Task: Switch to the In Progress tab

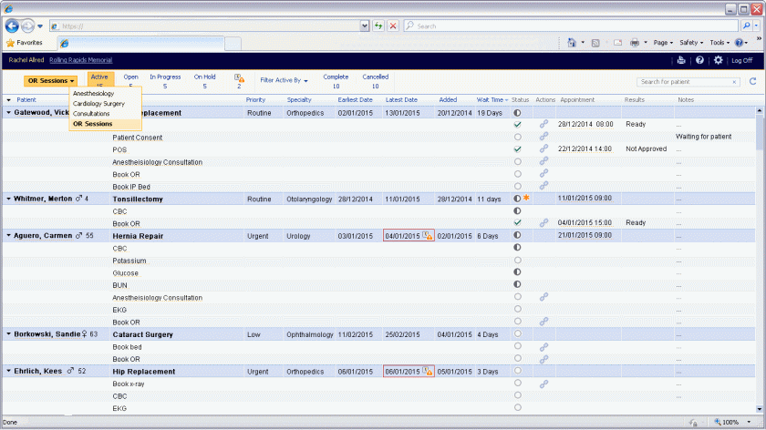Action: [x=165, y=81]
